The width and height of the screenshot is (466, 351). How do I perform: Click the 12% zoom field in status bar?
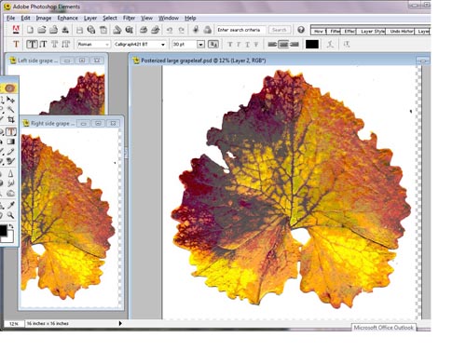[x=14, y=323]
